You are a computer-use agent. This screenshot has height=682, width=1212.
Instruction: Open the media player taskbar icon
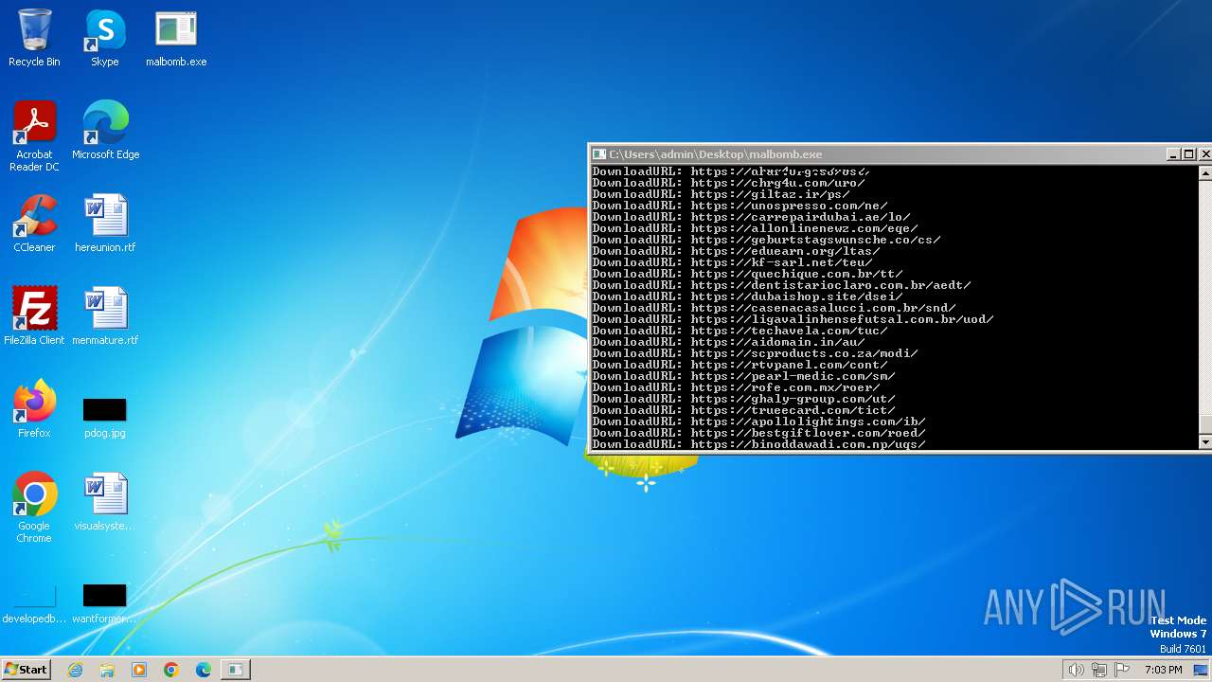click(x=139, y=670)
